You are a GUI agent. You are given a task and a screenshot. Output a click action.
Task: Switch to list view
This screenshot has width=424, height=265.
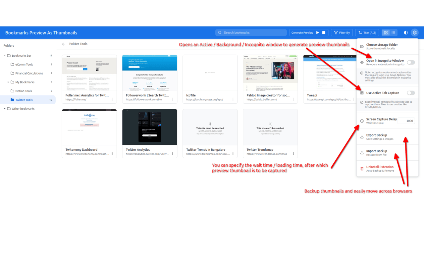click(x=393, y=32)
